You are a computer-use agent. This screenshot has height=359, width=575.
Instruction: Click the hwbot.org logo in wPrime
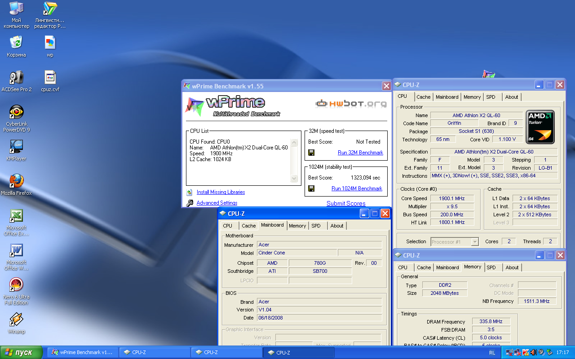[x=351, y=104]
